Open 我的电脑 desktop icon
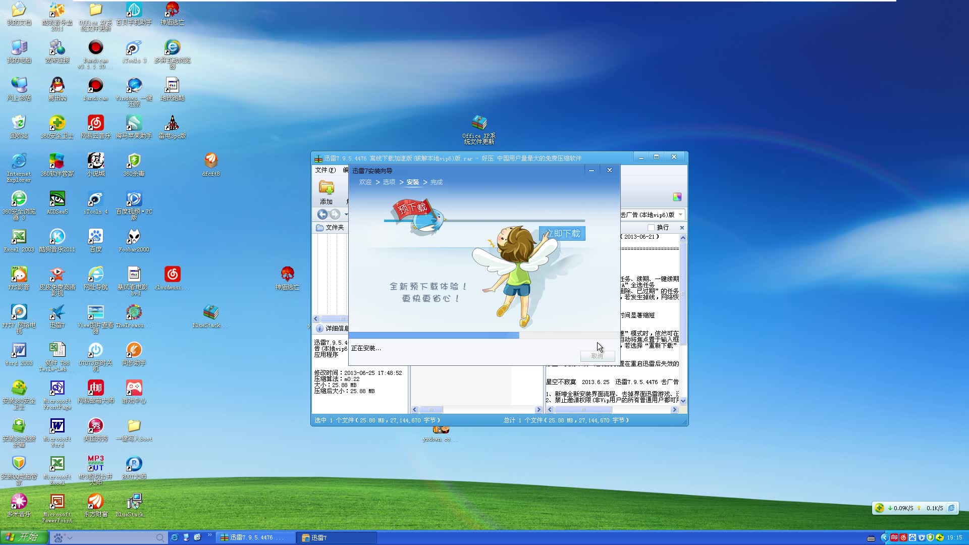 coord(19,51)
